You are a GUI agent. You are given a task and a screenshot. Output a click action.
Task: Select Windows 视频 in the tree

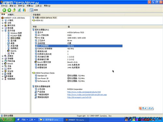click(x=16, y=33)
